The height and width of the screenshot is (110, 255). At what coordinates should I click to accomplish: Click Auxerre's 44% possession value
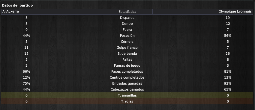pos(26,36)
